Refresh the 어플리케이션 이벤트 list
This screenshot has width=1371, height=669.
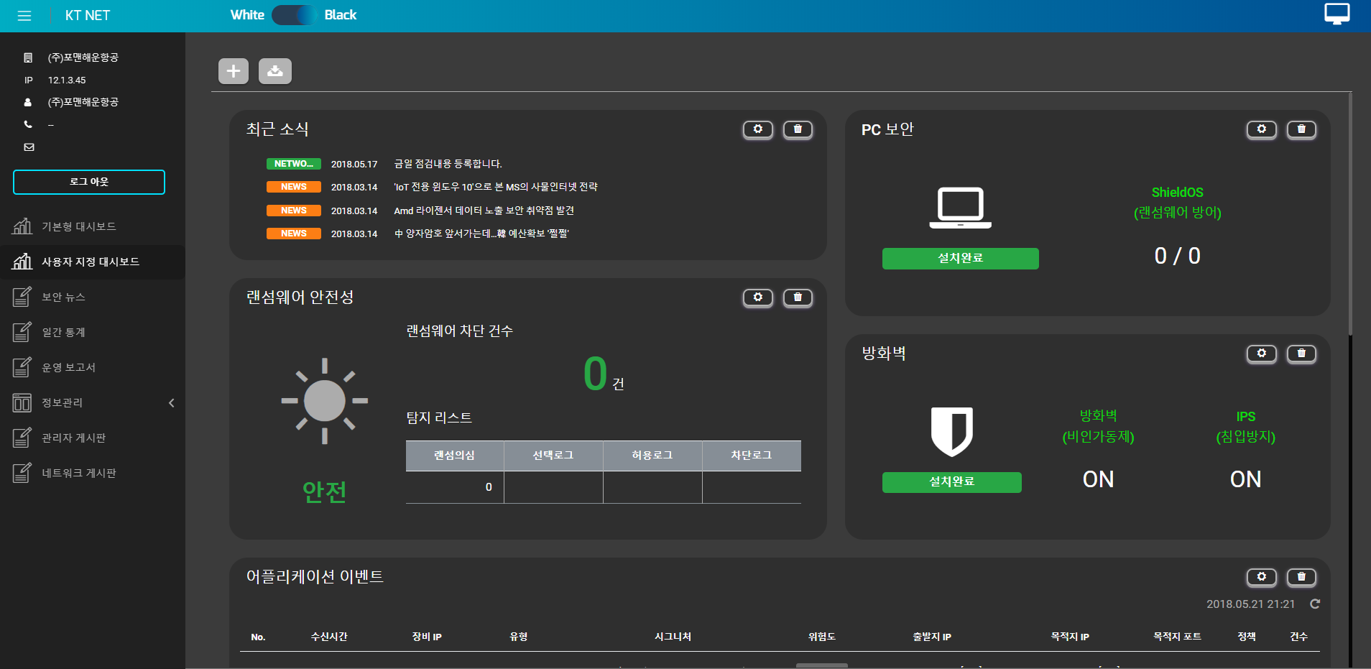coord(1315,604)
